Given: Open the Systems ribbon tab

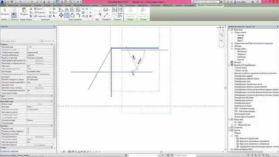Looking at the screenshot, I should 37,6.
